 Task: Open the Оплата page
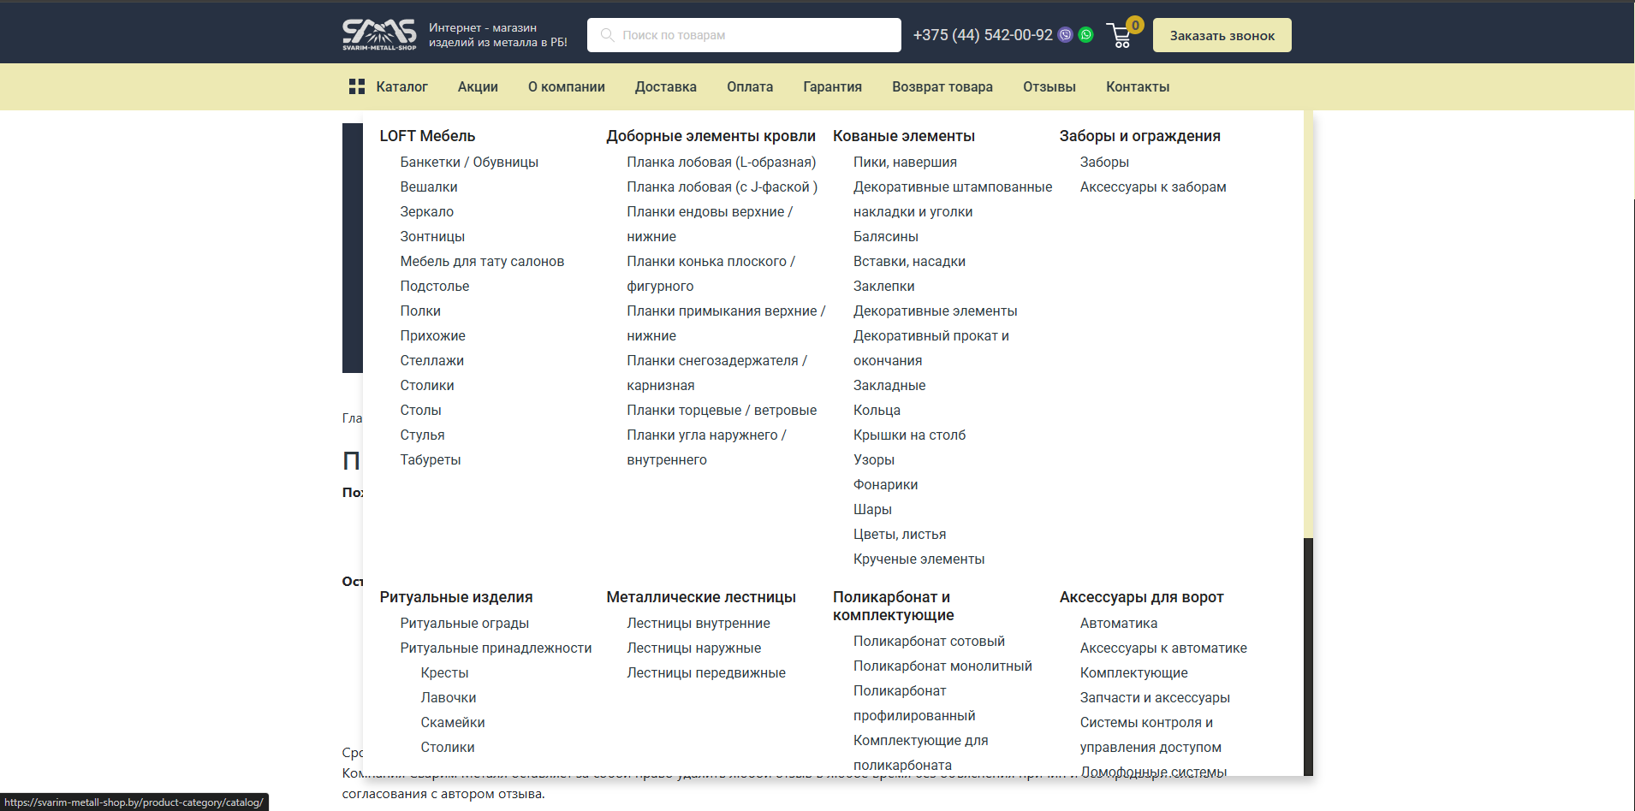click(750, 86)
